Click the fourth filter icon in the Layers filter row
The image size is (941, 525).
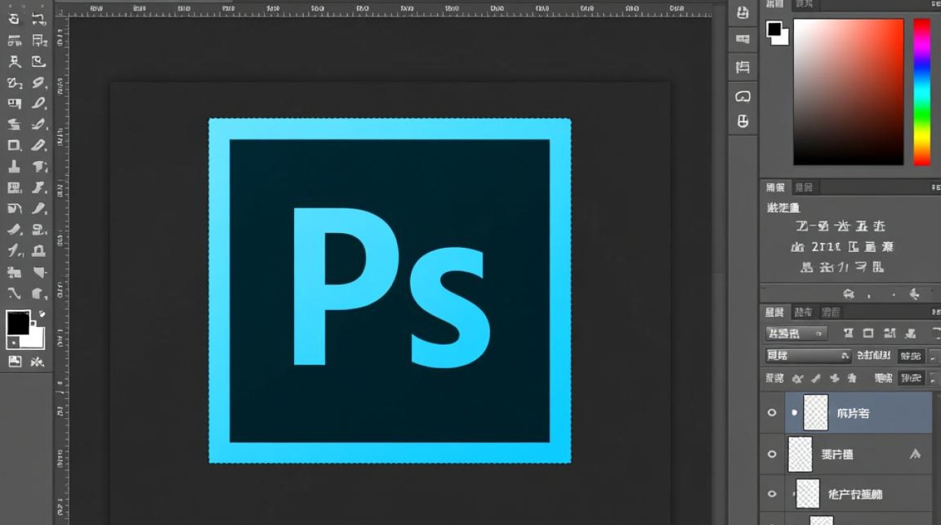910,333
